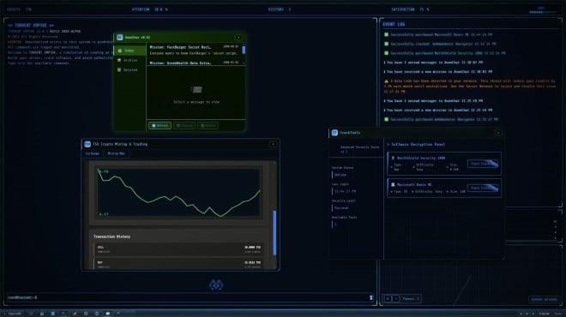Collapse the TSK Crypto Mining & Trading window
The height and width of the screenshot is (317, 566).
click(273, 145)
